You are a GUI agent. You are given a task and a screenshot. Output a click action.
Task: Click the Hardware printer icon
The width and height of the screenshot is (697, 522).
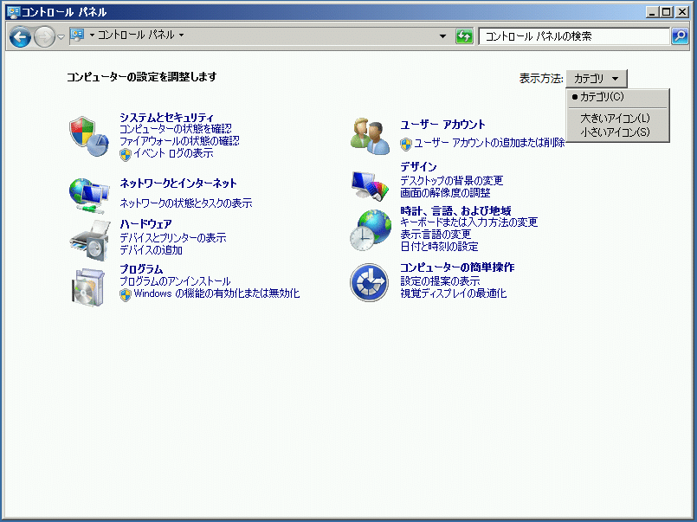[x=90, y=241]
